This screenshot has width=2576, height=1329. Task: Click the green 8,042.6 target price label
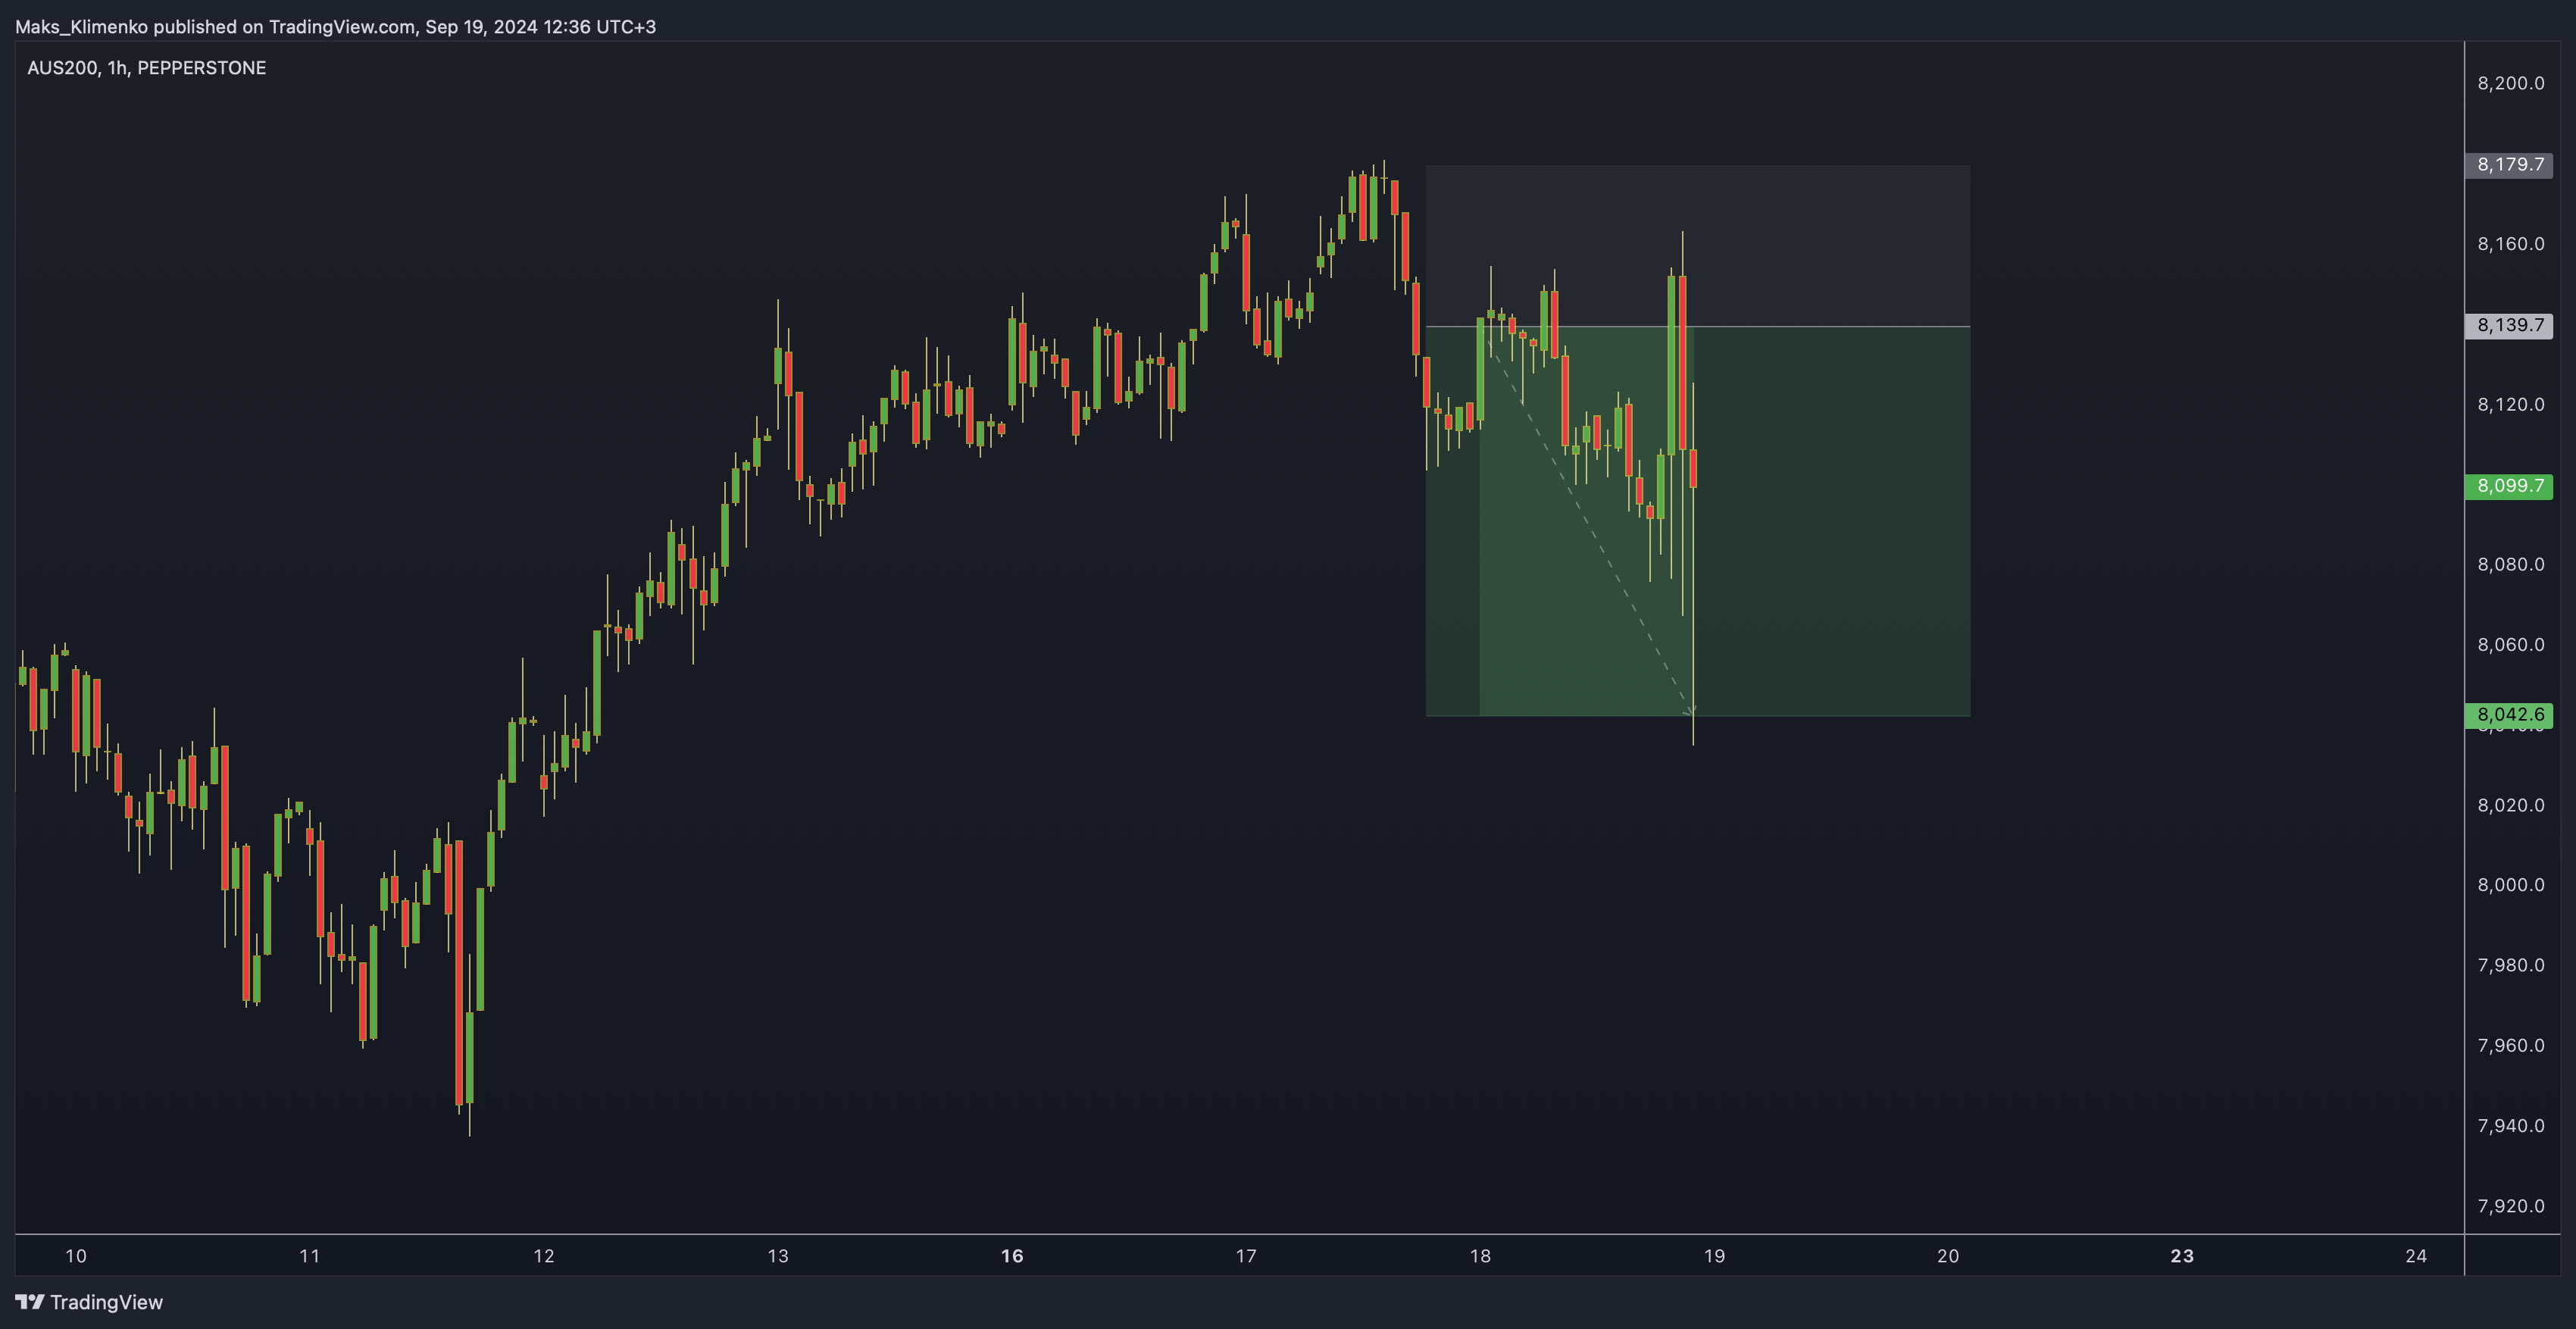[x=2509, y=715]
